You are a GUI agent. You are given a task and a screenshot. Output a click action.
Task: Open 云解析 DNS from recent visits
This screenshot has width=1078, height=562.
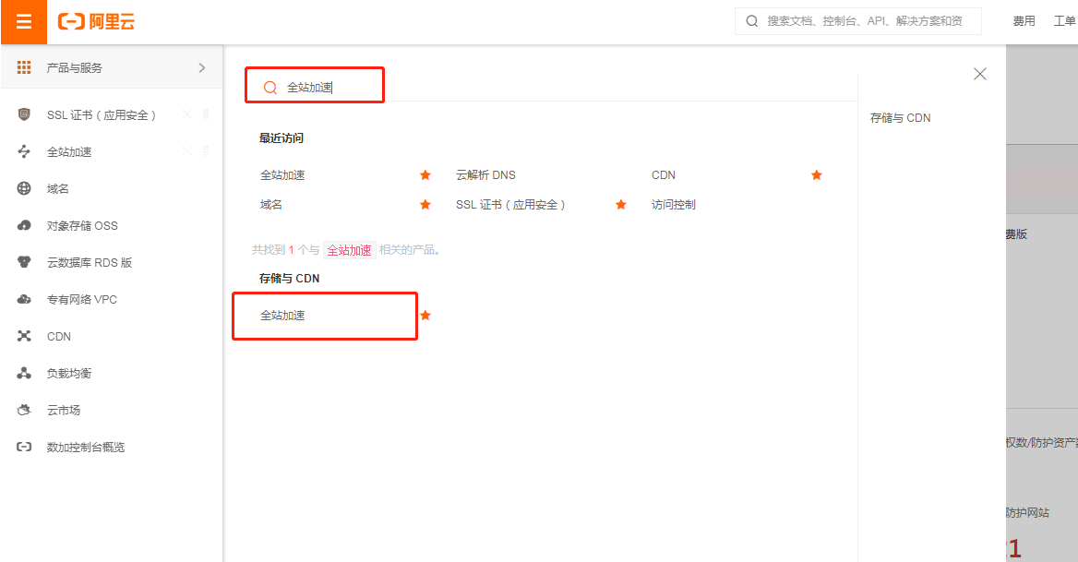[x=485, y=175]
